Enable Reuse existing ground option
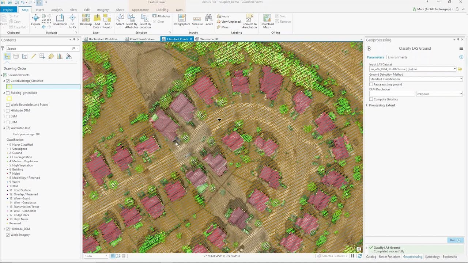The height and width of the screenshot is (263, 468). tap(371, 84)
